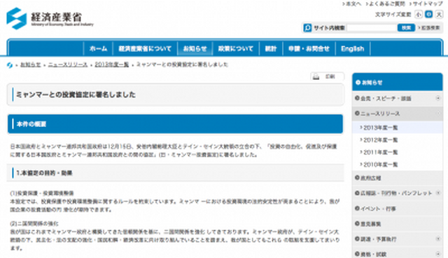Image resolution: width=448 pixels, height=258 pixels.
Task: Open the 統計 navigation tab
Action: (x=271, y=48)
